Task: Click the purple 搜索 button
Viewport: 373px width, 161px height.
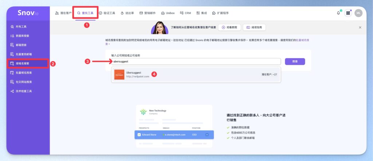Action: [x=295, y=61]
